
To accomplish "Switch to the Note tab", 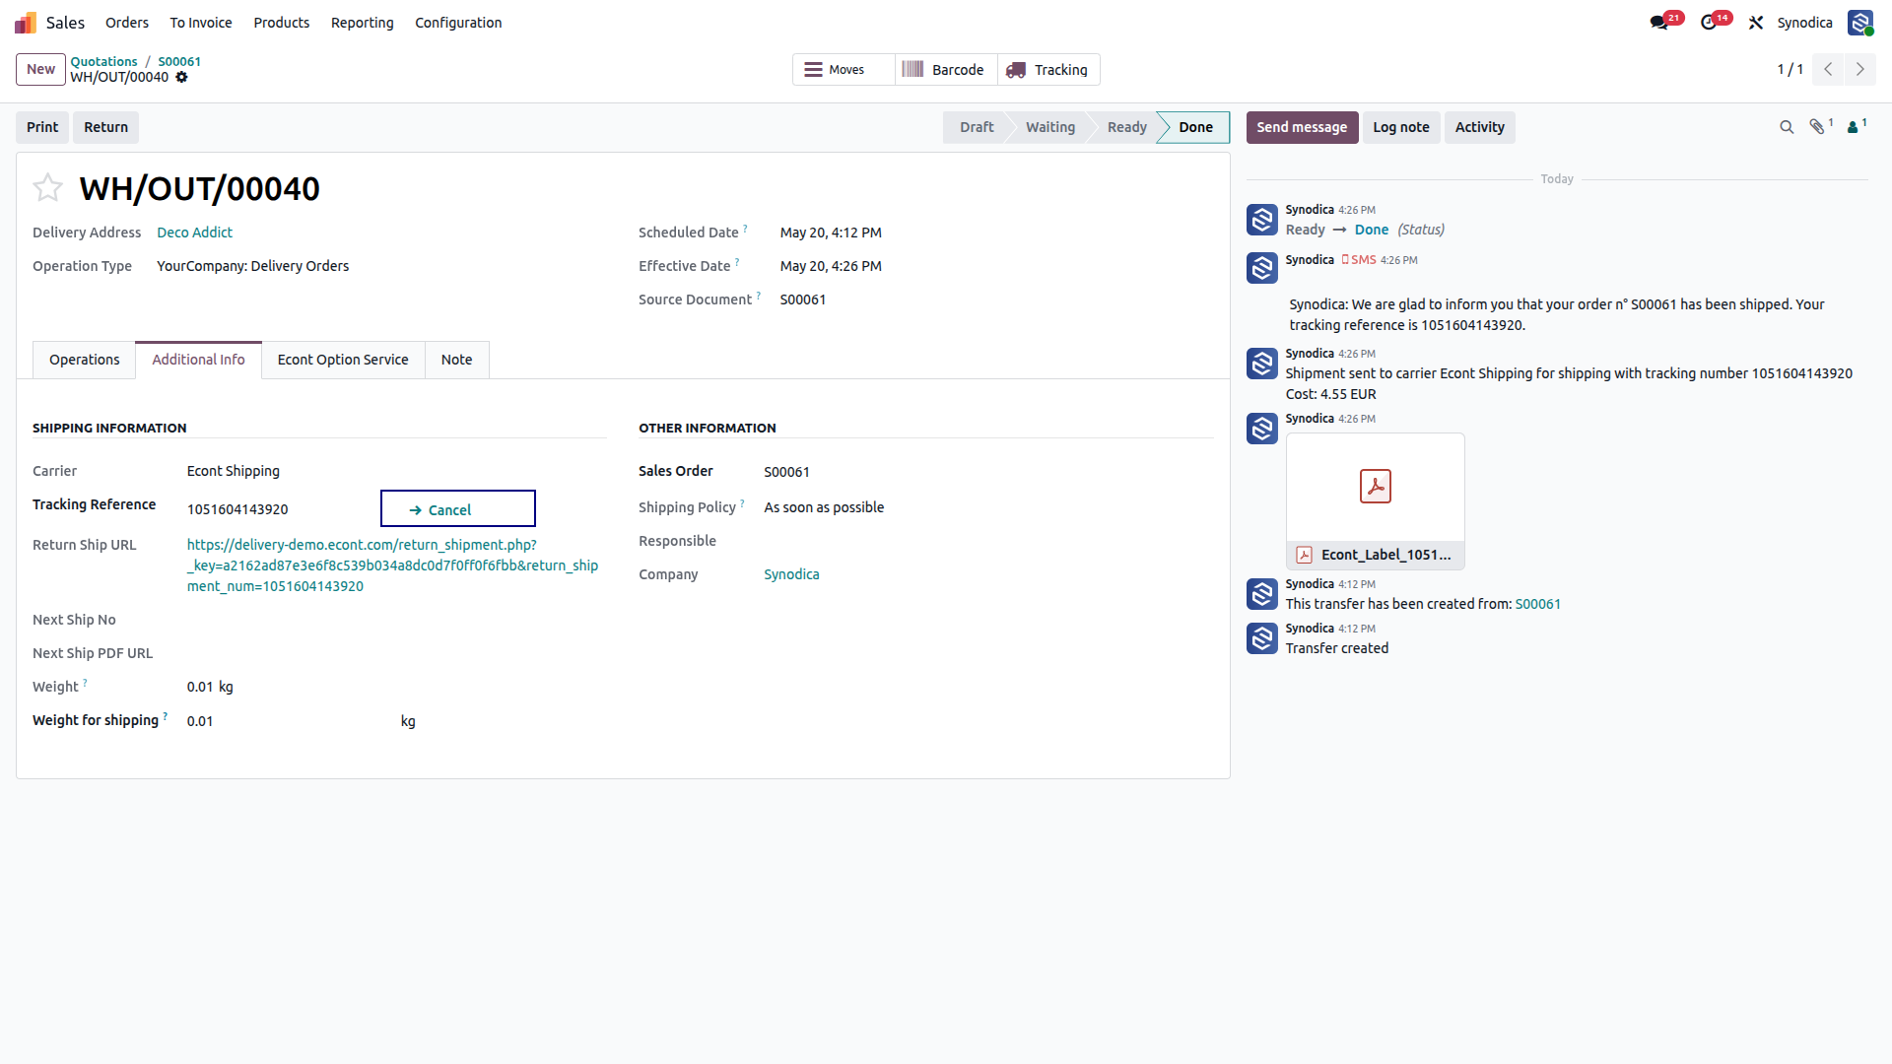I will pyautogui.click(x=457, y=360).
